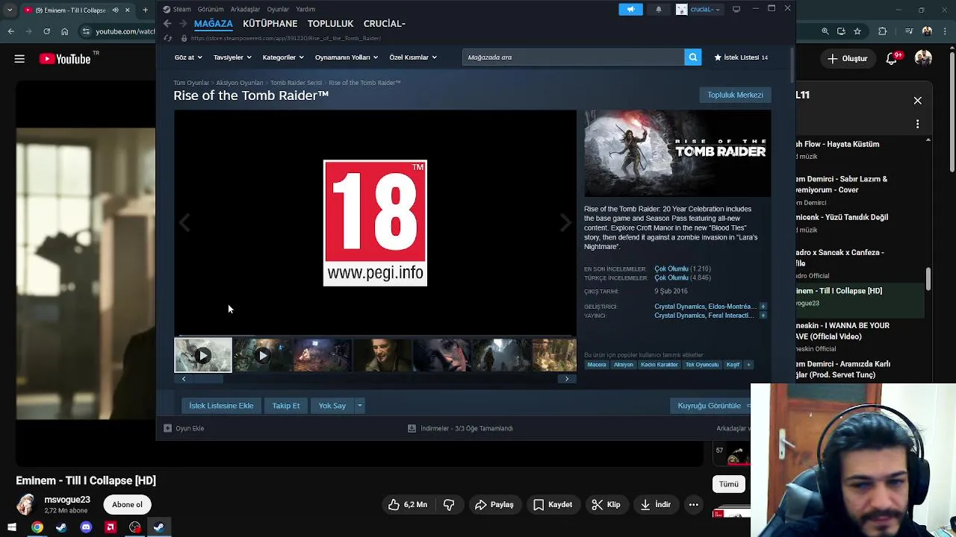This screenshot has width=956, height=537.
Task: Add more tags with plus button
Action: point(748,365)
